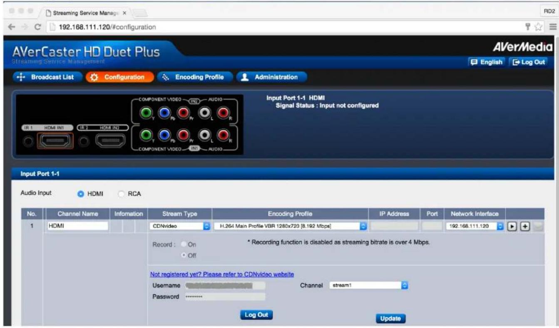The image size is (559, 328).
Task: Open the Chrome hamburger menu
Action: click(553, 27)
